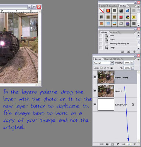Image resolution: width=141 pixels, height=147 pixels.
Task: Switch to the Color tab
Action: [x=103, y=6]
